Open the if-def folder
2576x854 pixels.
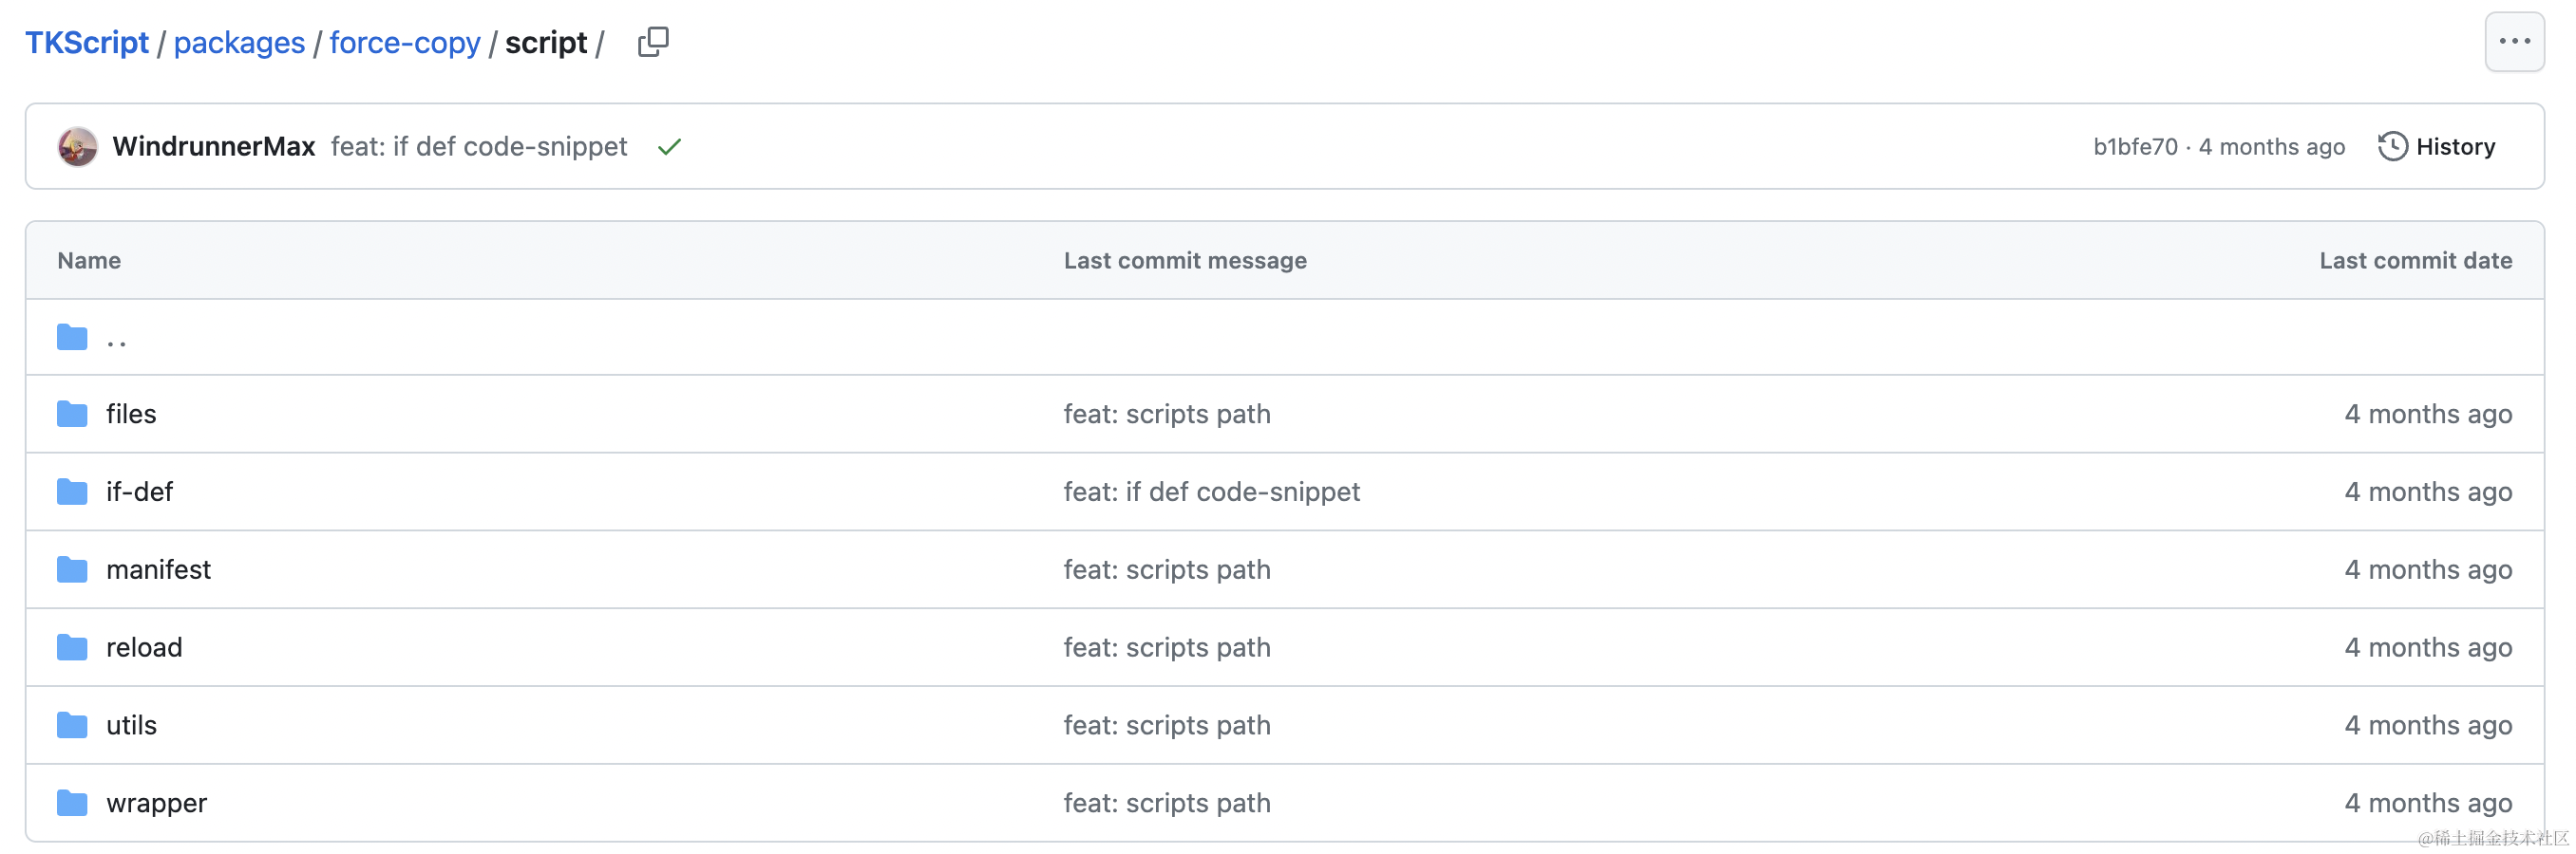pos(139,492)
